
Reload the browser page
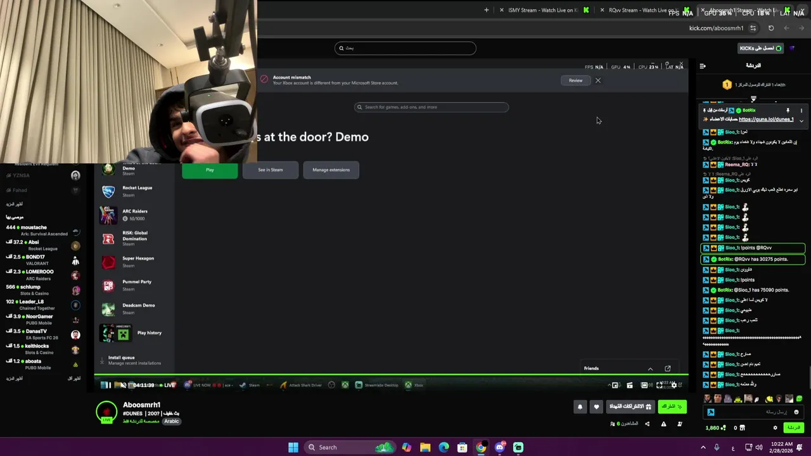click(771, 28)
